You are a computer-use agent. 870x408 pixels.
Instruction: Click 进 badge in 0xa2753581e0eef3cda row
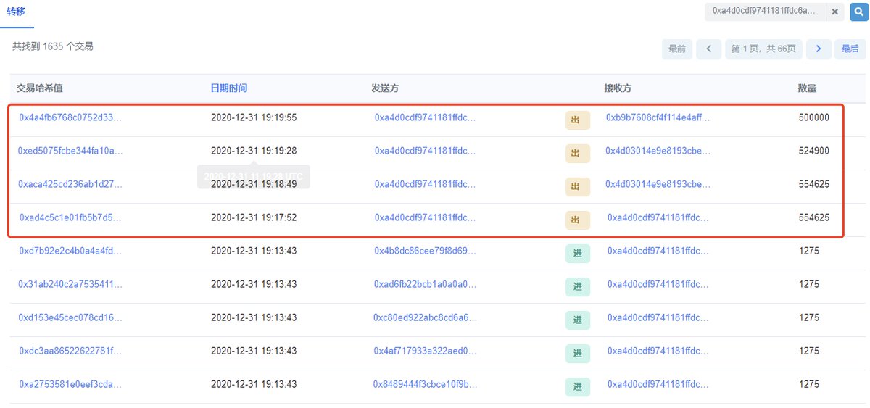(577, 387)
